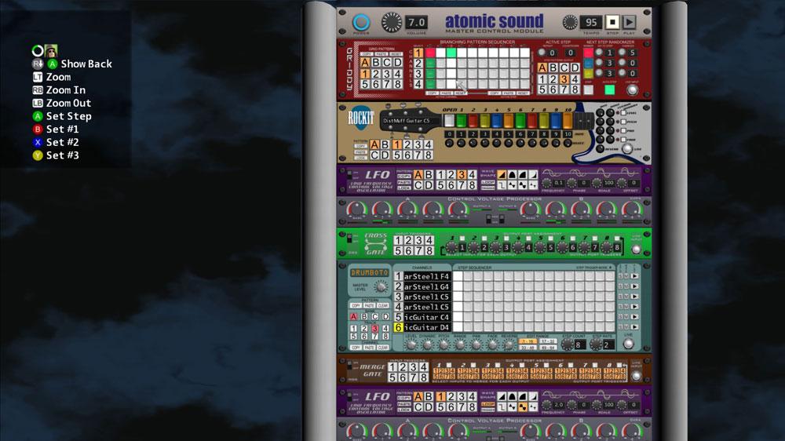
Task: Click the blue Next Step Randomizer swatch
Action: (588, 63)
